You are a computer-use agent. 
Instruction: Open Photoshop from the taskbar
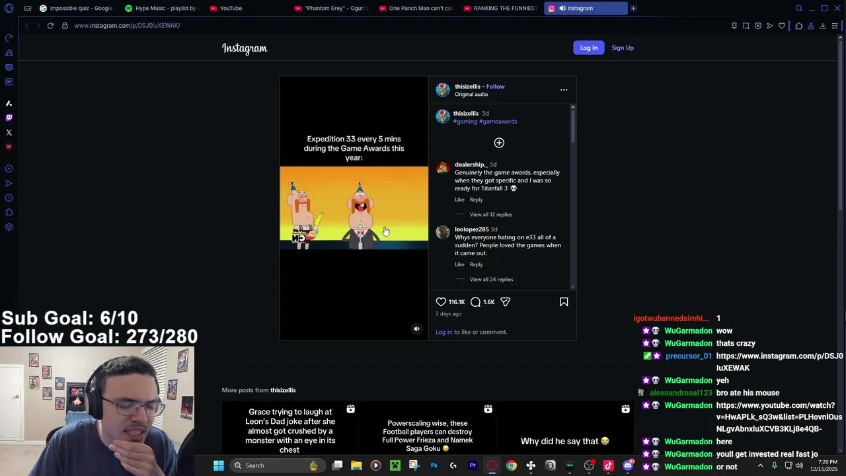[x=434, y=465]
